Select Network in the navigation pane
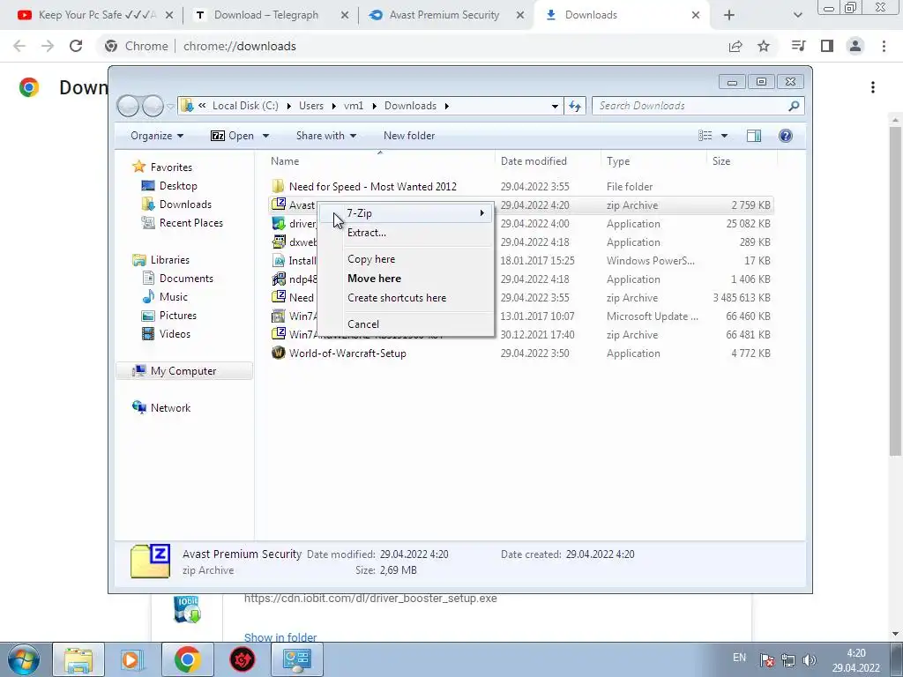Screen dimensions: 903x677 coord(170,407)
